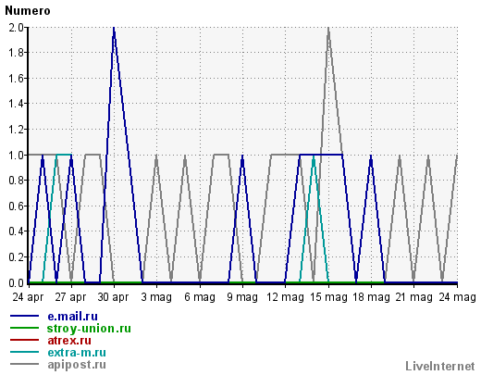The height and width of the screenshot is (375, 481).
Task: Click the blue e.mail.ru legend line
Action: click(24, 316)
